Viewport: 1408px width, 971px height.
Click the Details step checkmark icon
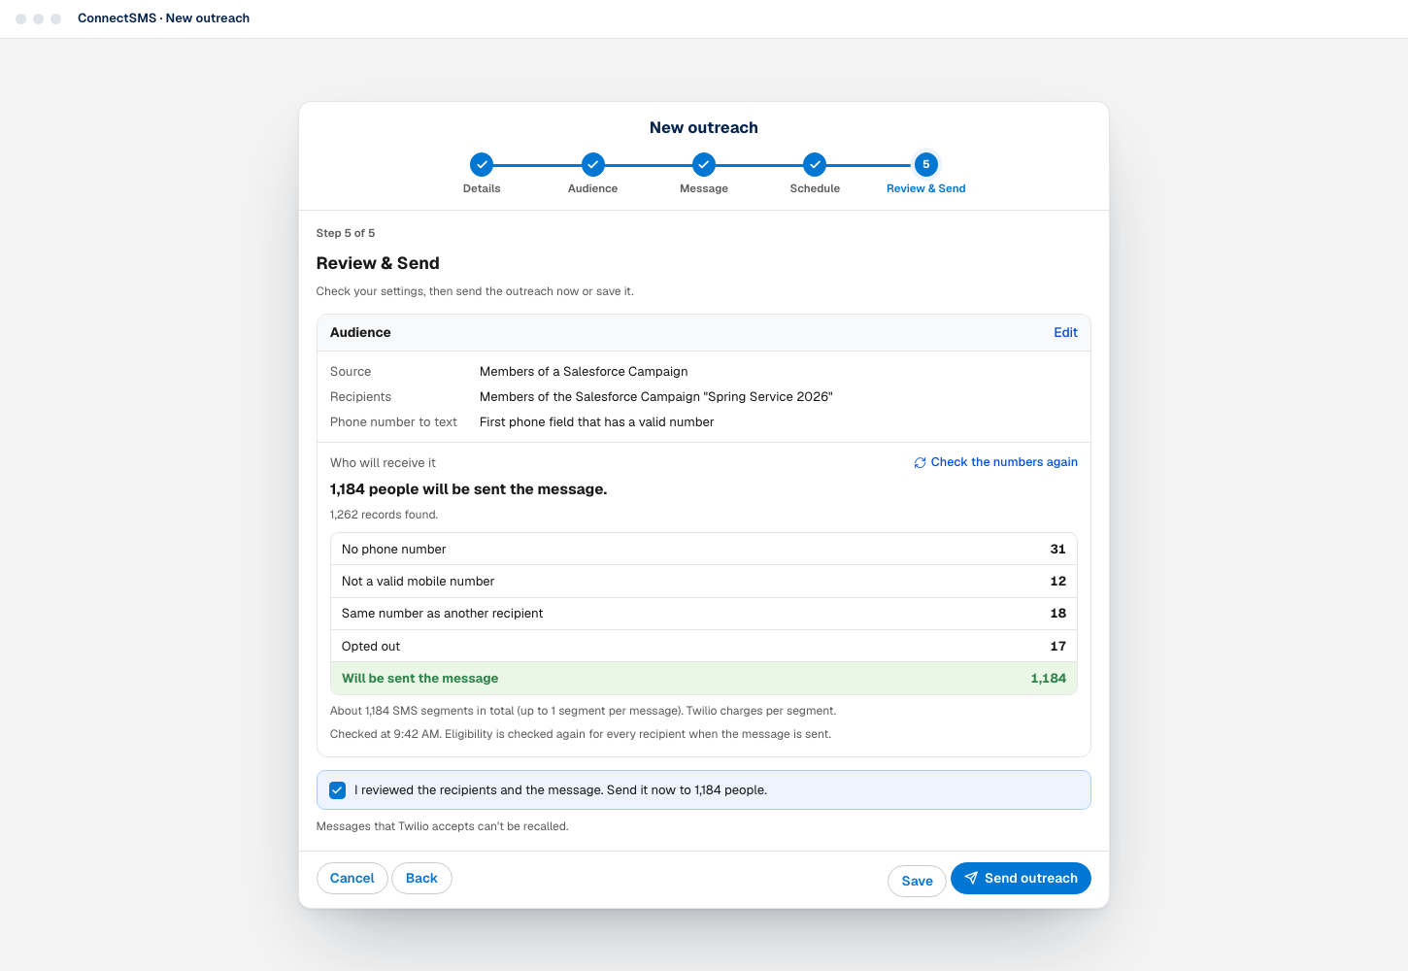(482, 164)
